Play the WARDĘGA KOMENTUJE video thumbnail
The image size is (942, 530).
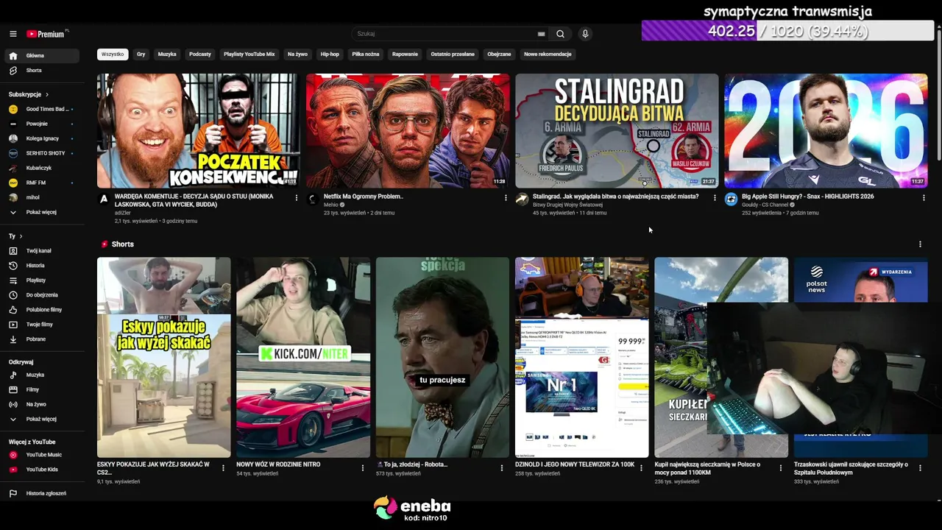[199, 131]
